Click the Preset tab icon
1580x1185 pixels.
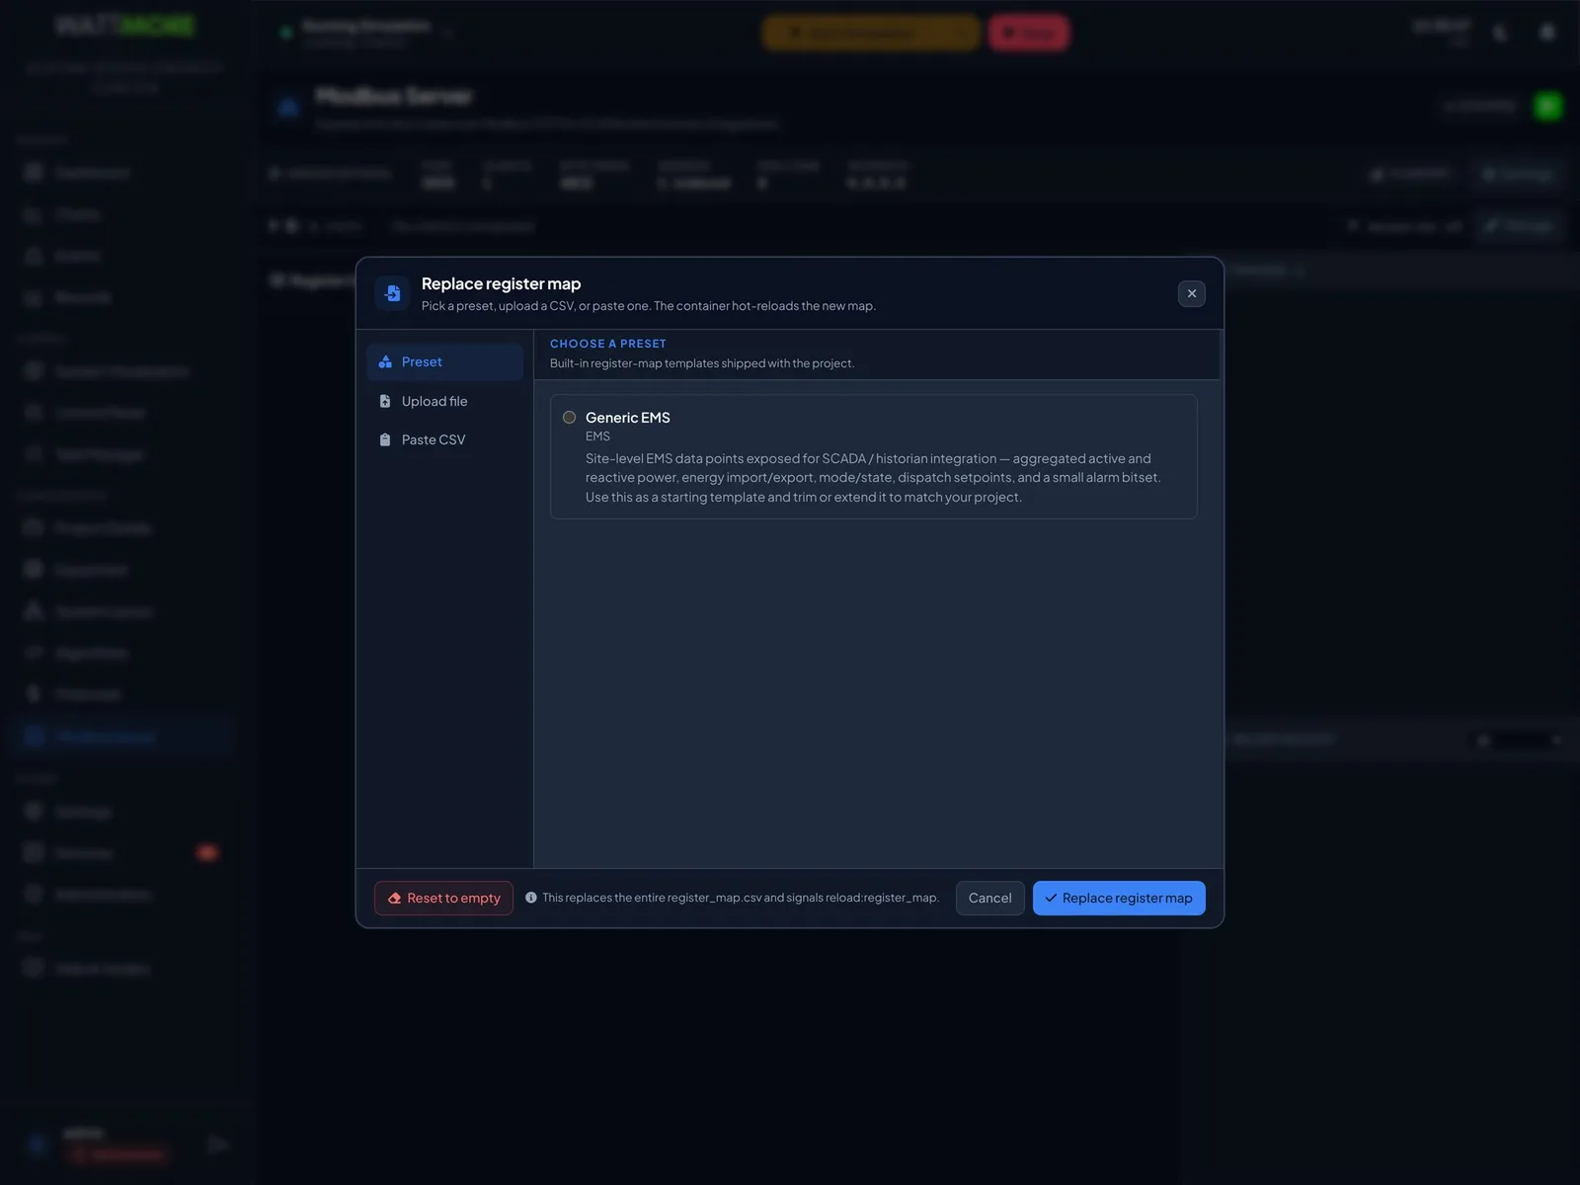pyautogui.click(x=385, y=362)
